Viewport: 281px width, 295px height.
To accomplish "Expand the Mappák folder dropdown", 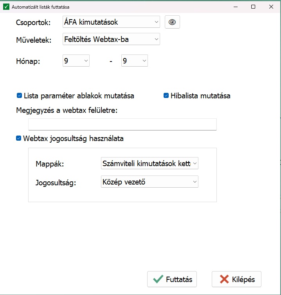I will [149, 163].
